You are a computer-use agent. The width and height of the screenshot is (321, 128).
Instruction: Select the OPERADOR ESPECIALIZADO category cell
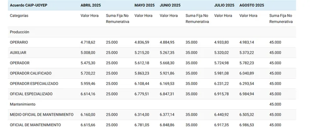coord(34,84)
